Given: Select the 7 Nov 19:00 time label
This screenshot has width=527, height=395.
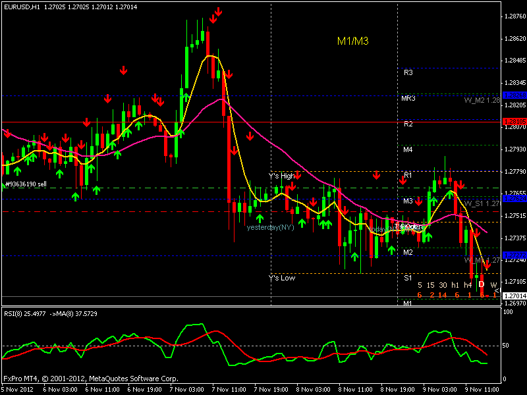Looking at the screenshot, I should 271,390.
